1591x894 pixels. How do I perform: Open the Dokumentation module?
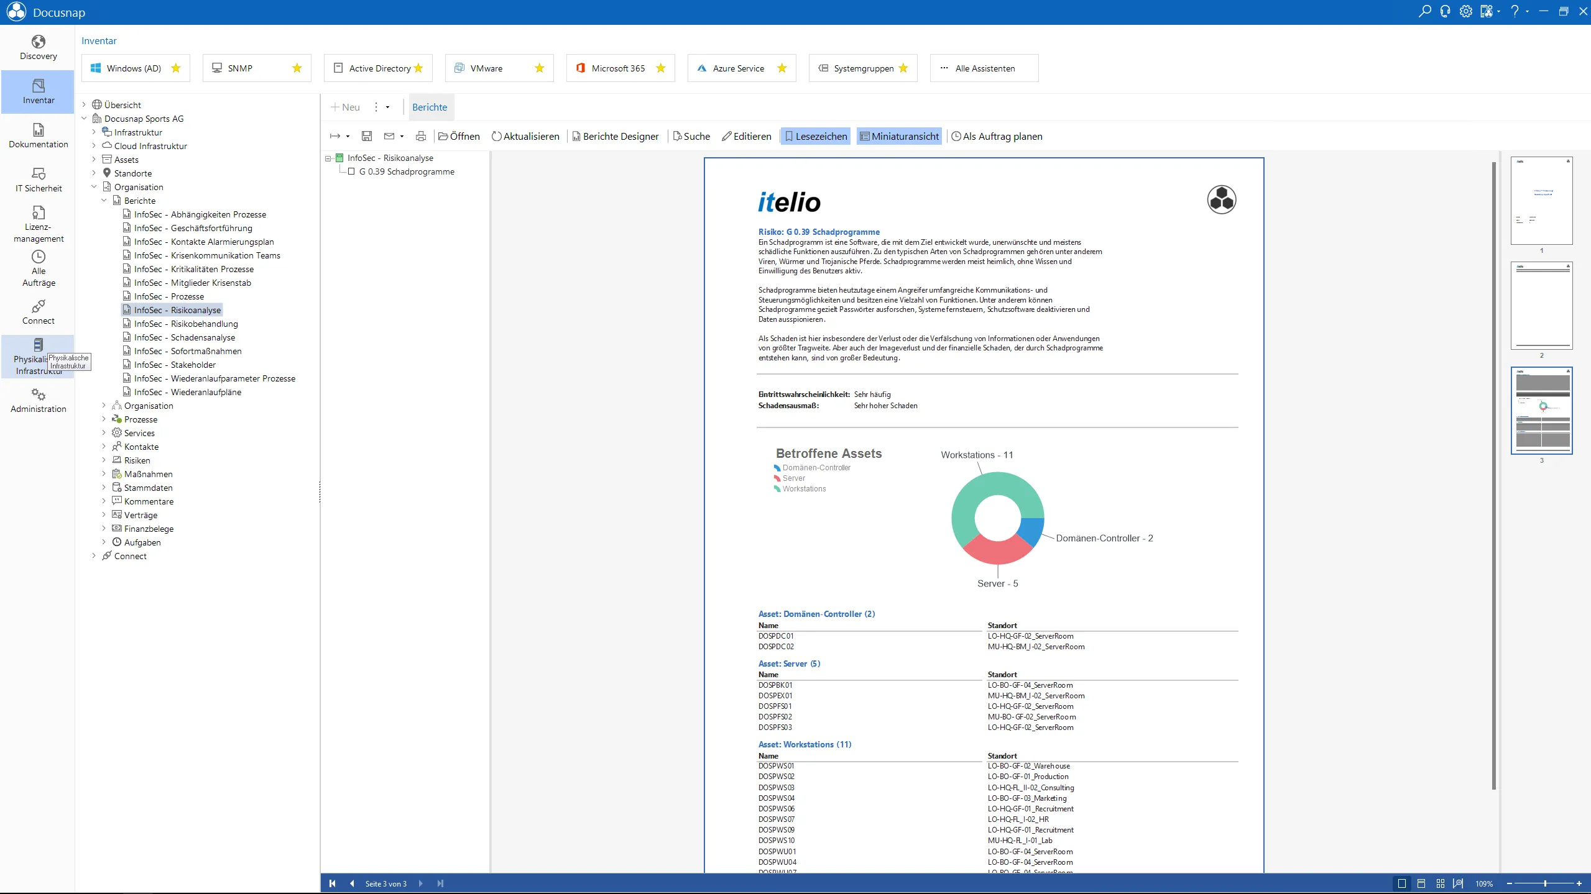pos(39,136)
